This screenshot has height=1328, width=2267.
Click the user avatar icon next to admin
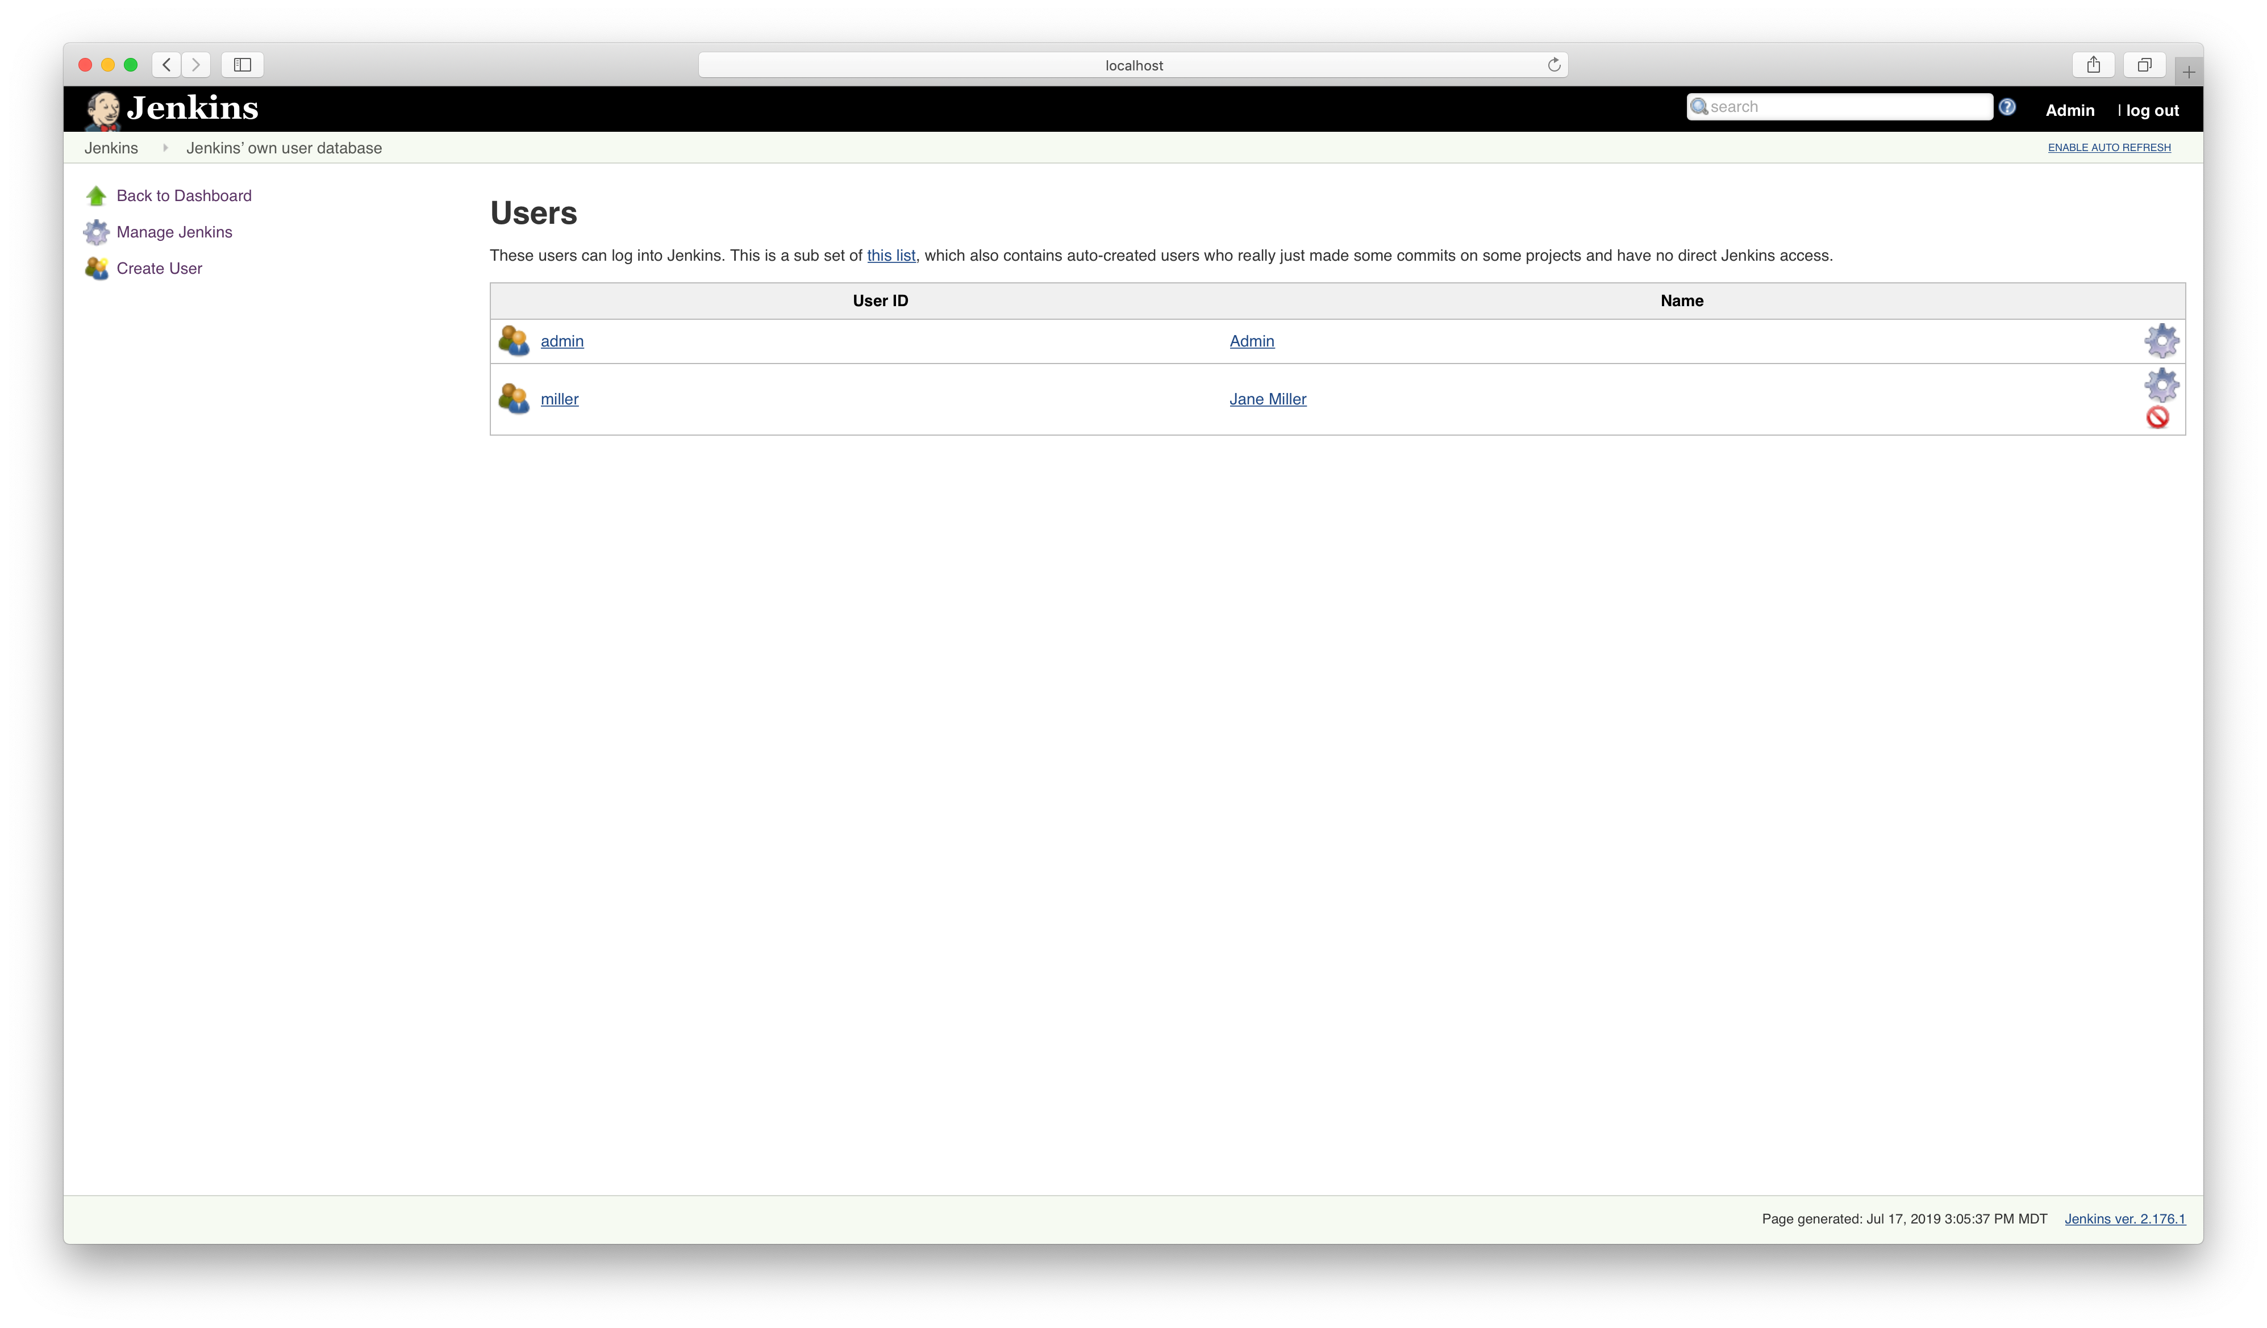[x=514, y=341]
